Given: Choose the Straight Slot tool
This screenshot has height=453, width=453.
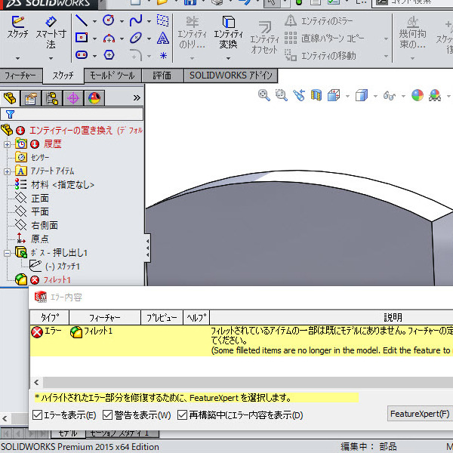Looking at the screenshot, I should (x=82, y=54).
